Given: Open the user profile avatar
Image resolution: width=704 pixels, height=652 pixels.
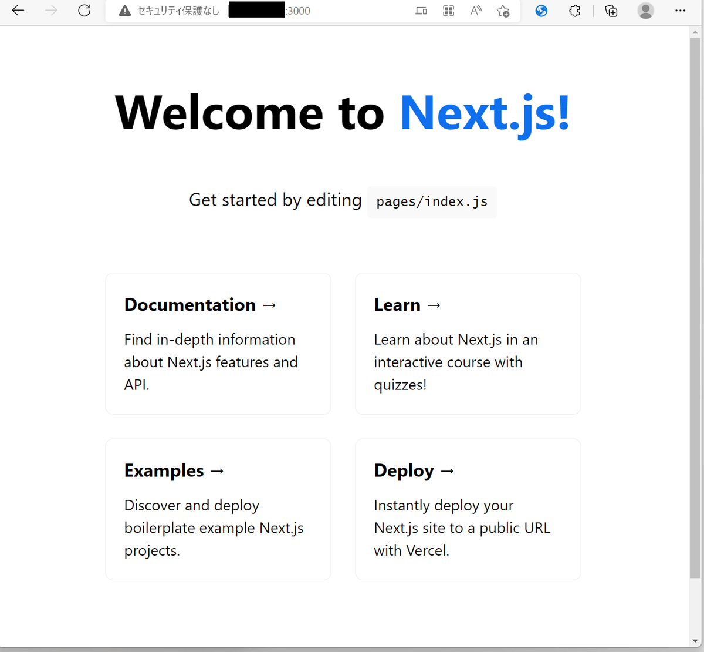Looking at the screenshot, I should click(x=646, y=11).
